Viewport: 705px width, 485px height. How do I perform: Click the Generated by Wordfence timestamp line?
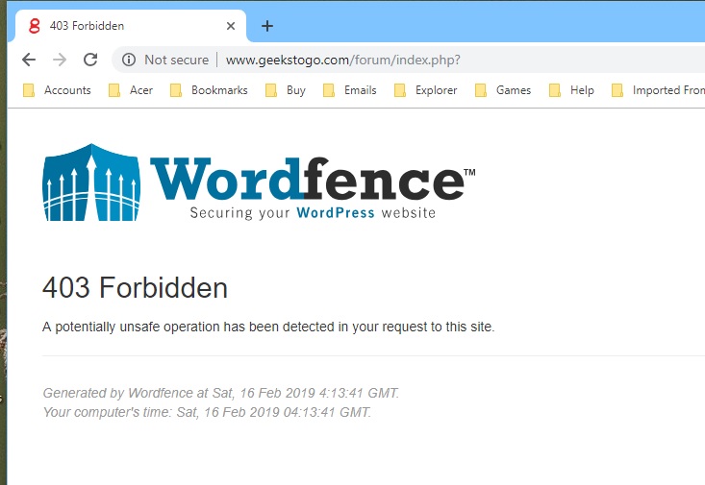(221, 393)
